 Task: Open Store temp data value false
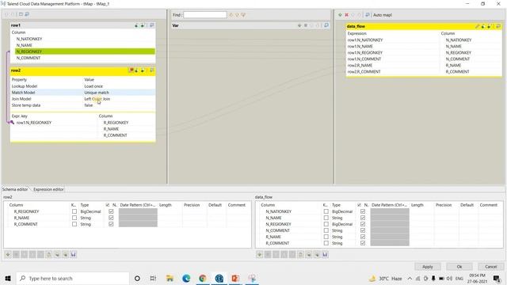tap(89, 105)
